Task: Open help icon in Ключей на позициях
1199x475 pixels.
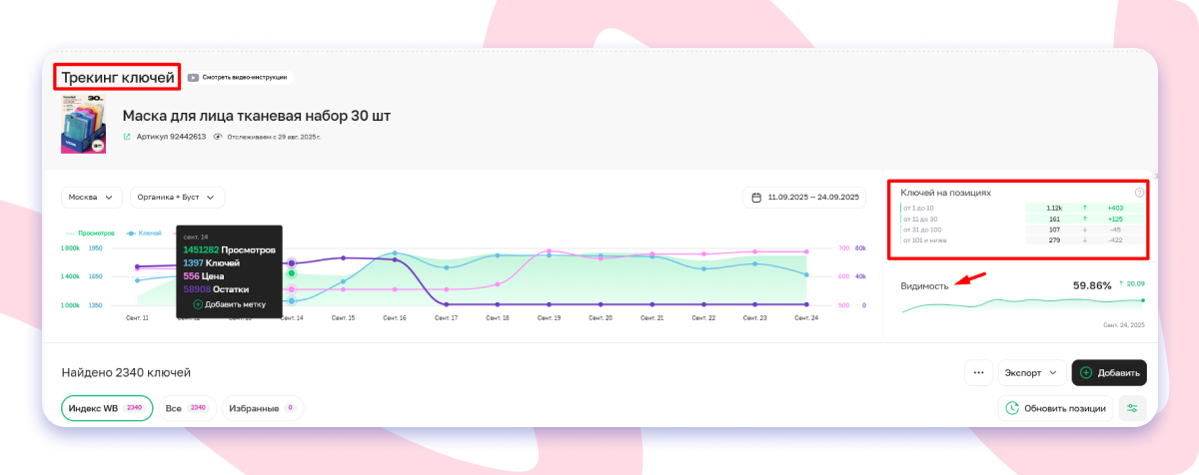Action: (1139, 193)
